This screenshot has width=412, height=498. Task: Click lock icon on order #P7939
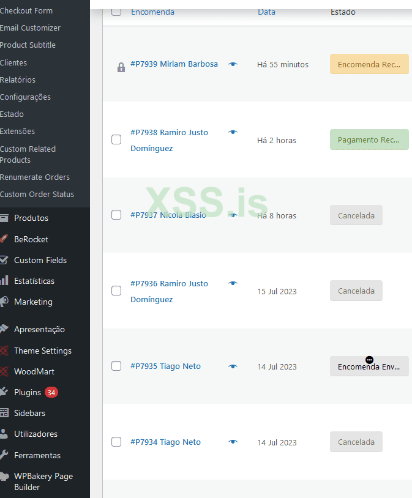point(121,67)
